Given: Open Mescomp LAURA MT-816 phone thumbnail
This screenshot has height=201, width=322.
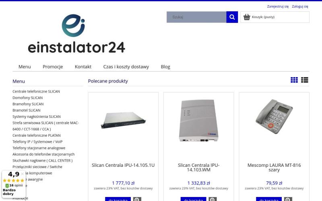Looking at the screenshot, I should coord(274,116).
